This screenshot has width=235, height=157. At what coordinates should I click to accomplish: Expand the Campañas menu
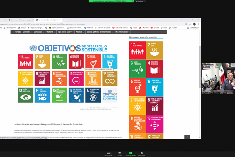39,32
